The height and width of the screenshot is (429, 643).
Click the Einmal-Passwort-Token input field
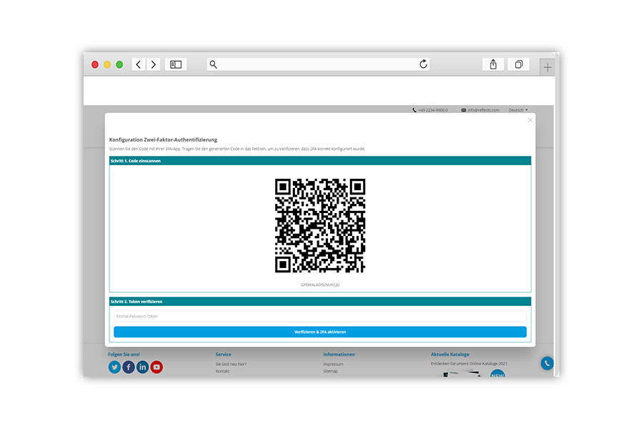click(x=320, y=316)
